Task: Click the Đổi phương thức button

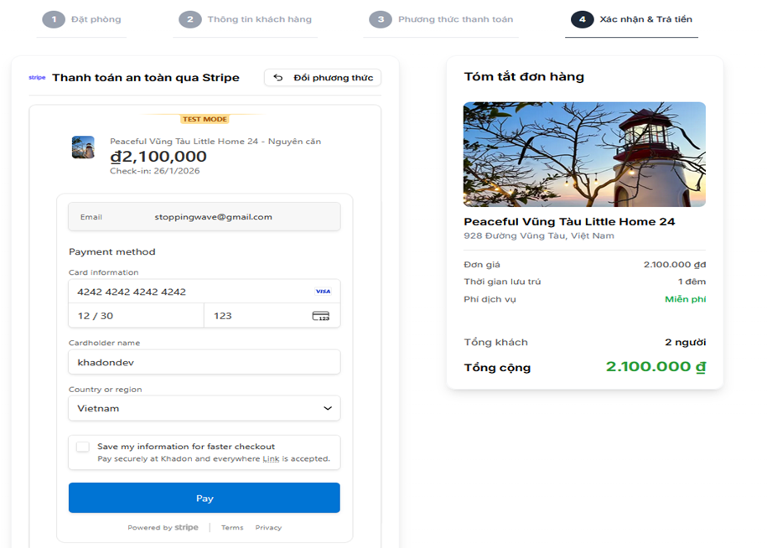Action: [323, 77]
